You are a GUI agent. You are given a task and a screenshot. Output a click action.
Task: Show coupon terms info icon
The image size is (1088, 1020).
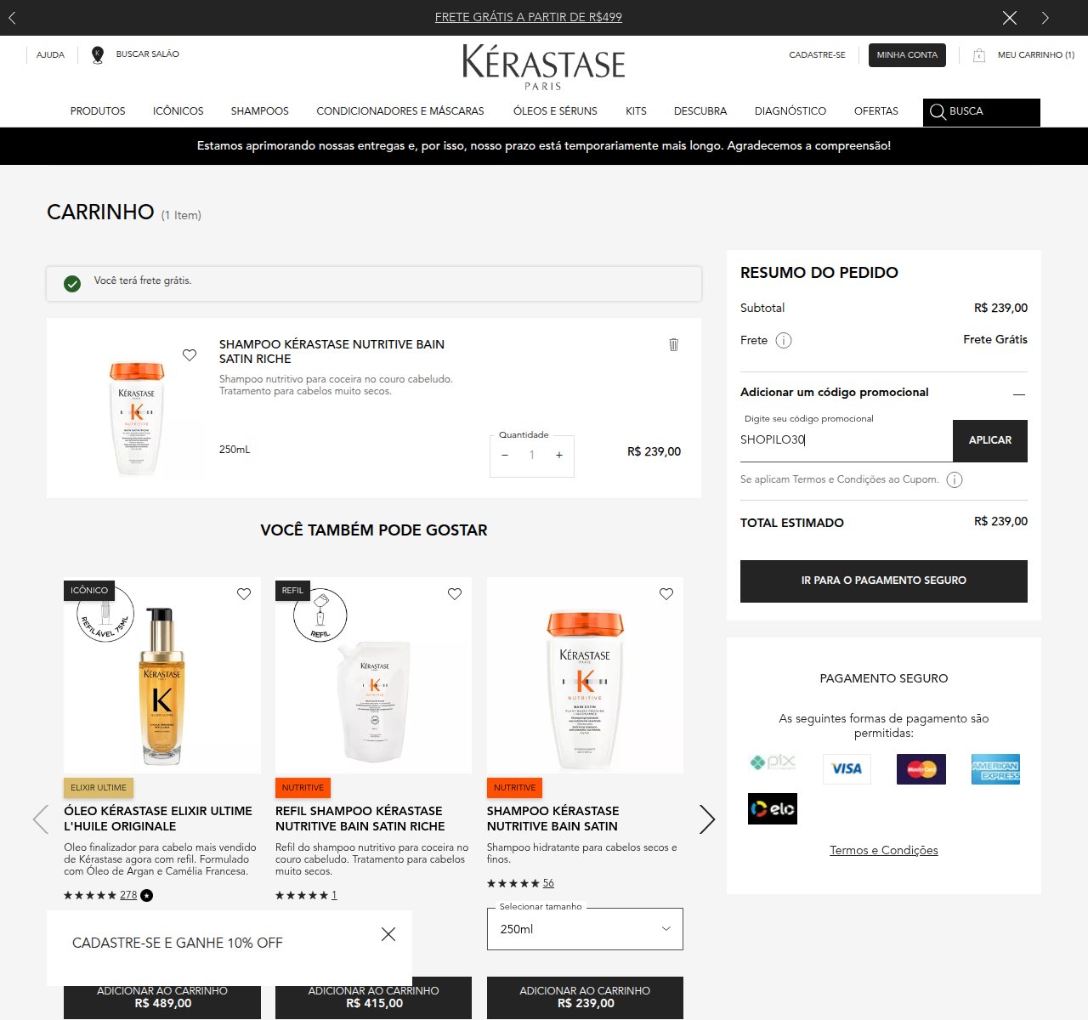955,480
